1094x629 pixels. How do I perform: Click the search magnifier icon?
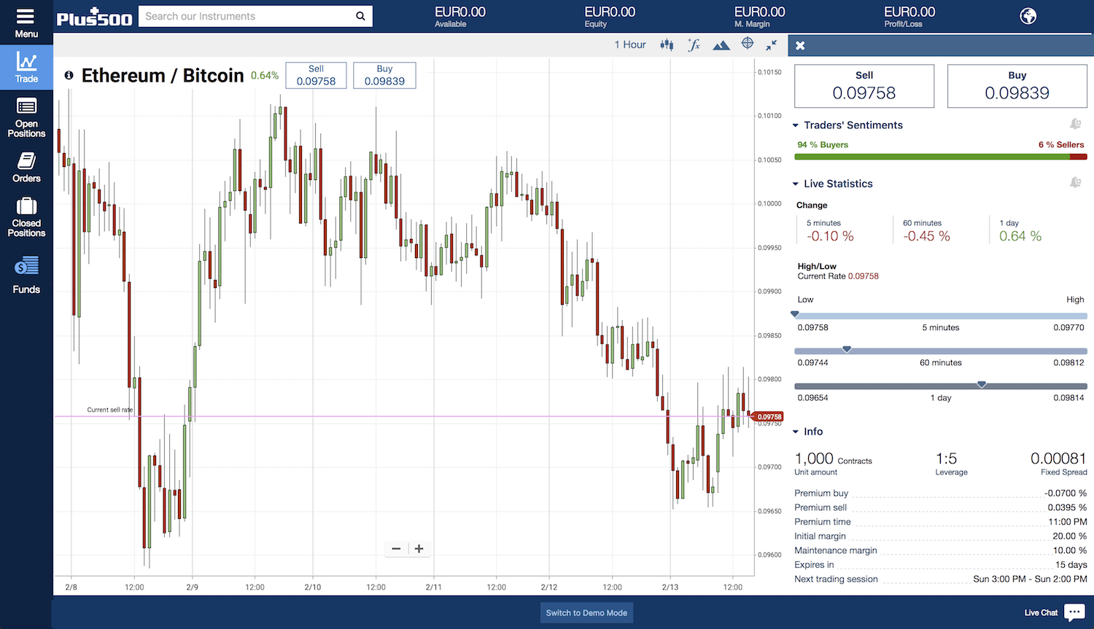coord(360,16)
